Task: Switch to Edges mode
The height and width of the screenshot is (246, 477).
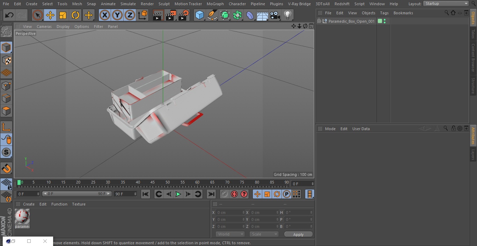Action: click(x=6, y=98)
